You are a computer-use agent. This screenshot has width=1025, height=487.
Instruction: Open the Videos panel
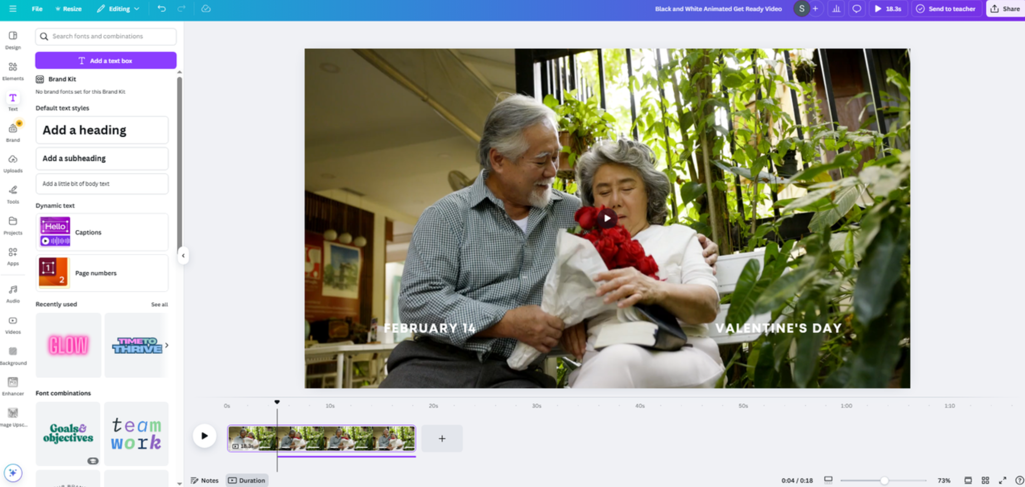click(12, 321)
